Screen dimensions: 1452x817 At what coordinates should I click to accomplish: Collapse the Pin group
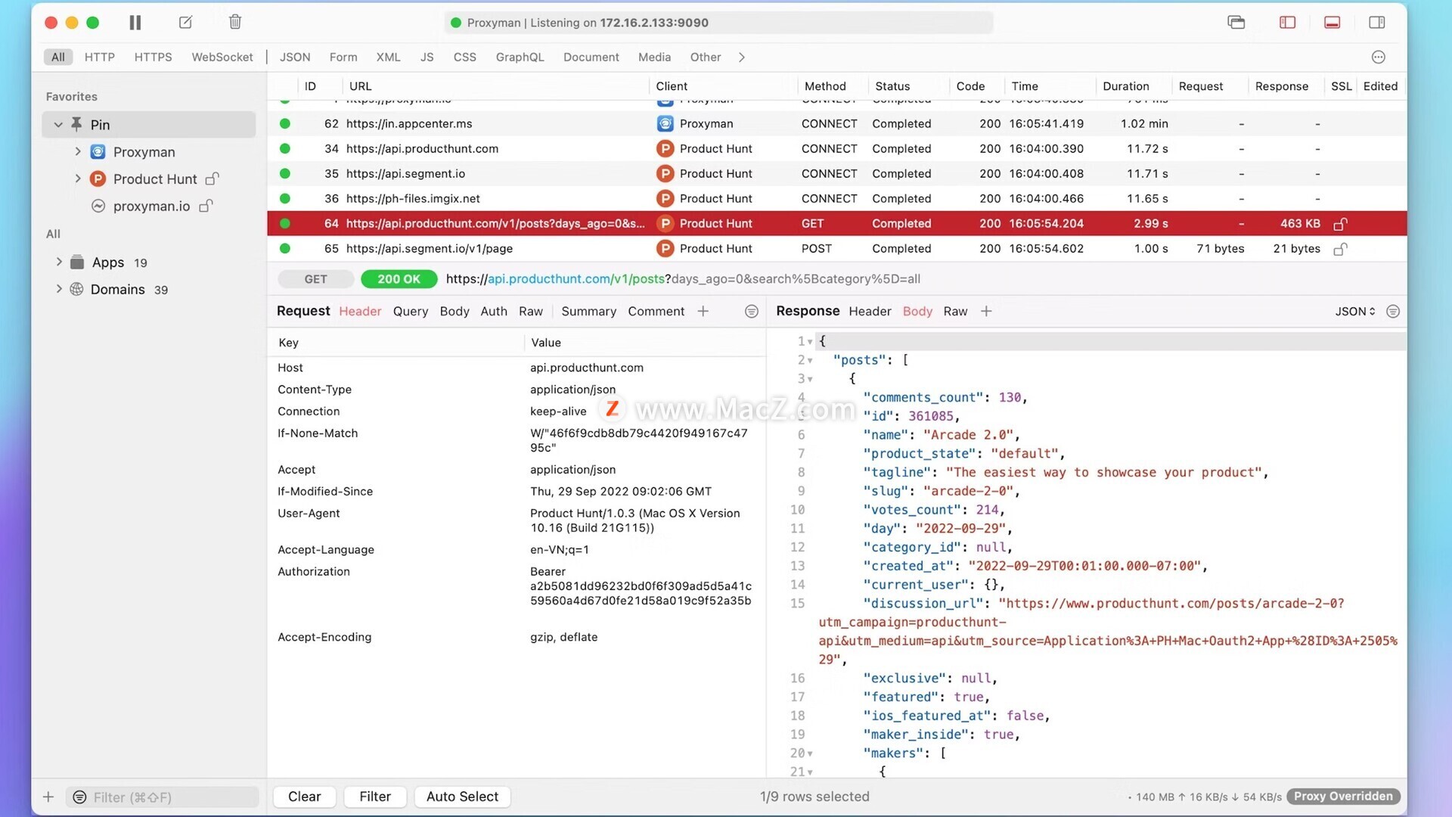58,125
